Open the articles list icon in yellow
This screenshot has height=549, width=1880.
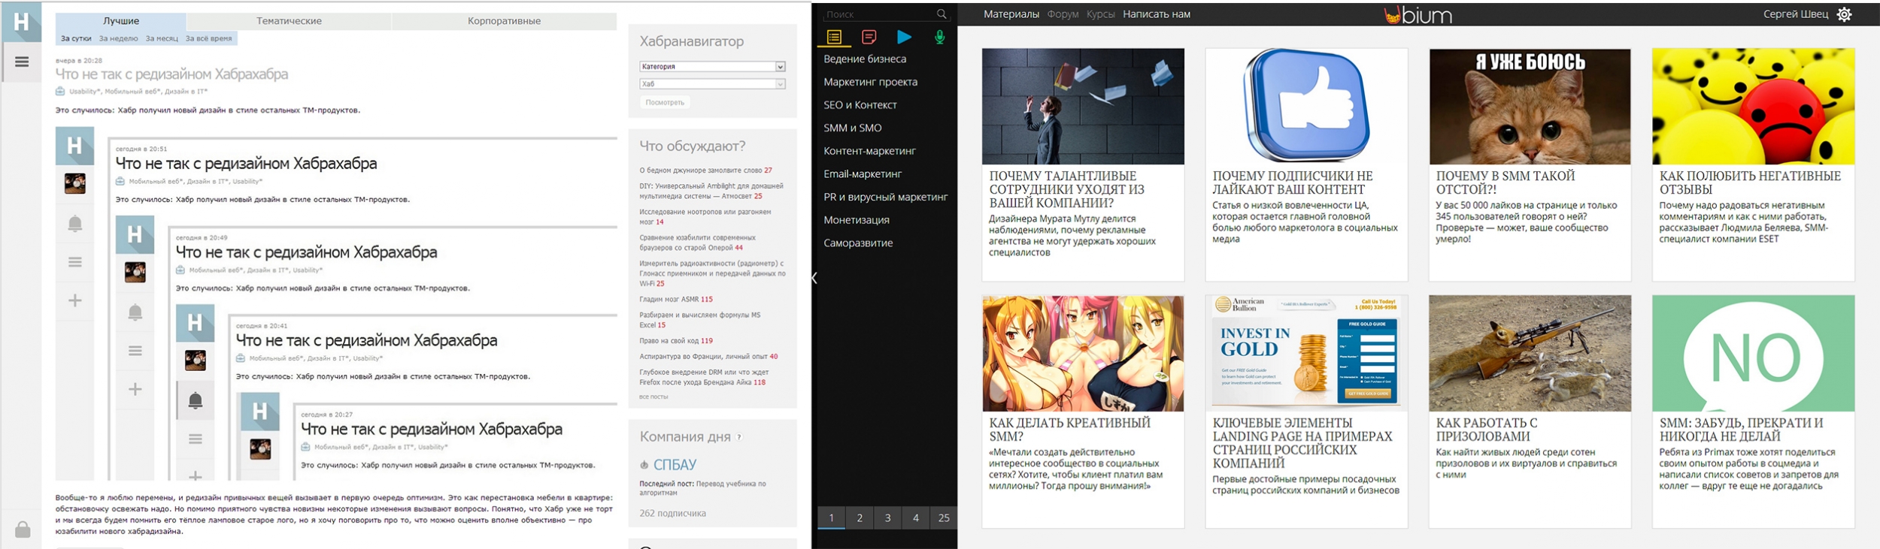(833, 37)
